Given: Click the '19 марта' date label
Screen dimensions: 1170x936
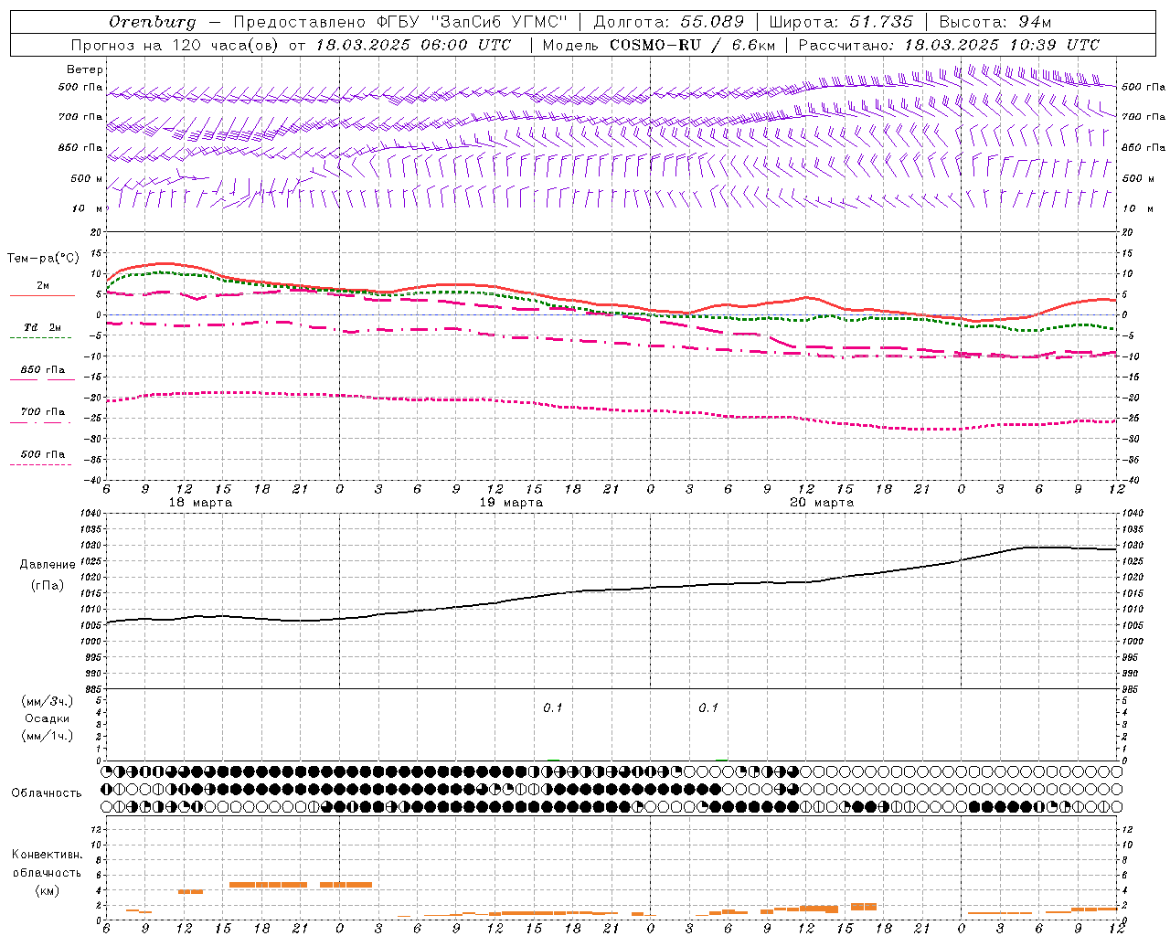Looking at the screenshot, I should pyautogui.click(x=511, y=503).
